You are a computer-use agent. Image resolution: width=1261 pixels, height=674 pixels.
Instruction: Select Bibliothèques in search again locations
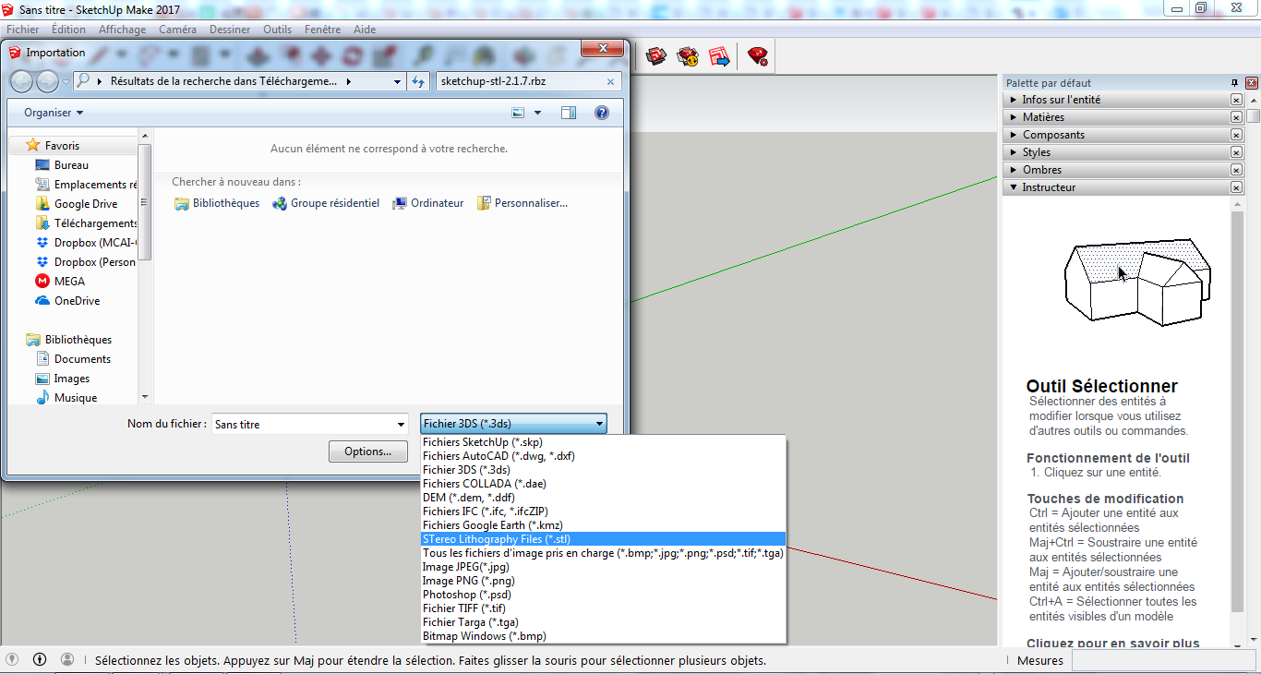coord(217,203)
